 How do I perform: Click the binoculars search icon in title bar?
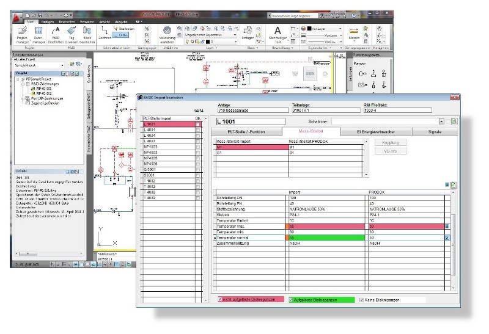pyautogui.click(x=322, y=15)
